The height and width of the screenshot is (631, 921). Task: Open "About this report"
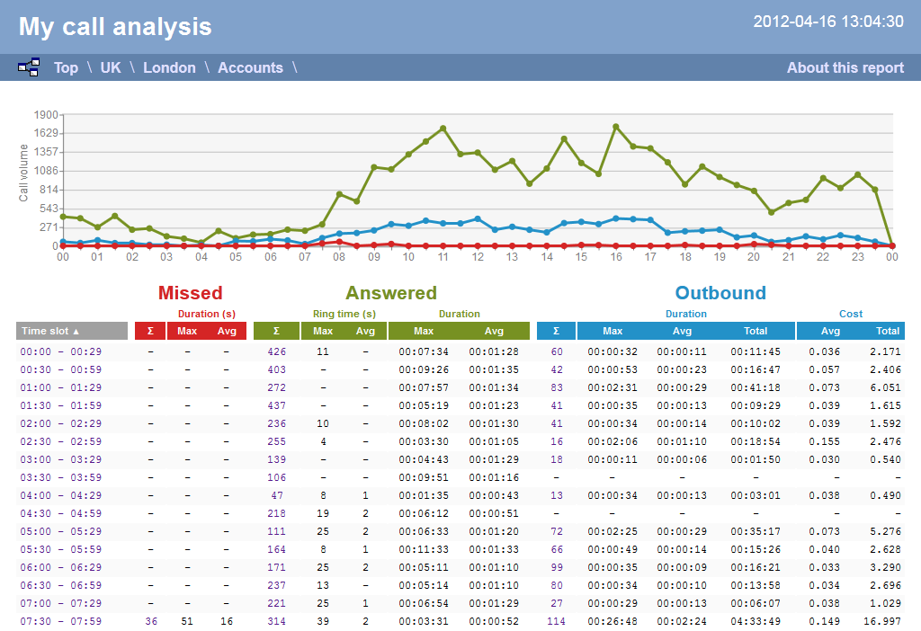(x=845, y=67)
